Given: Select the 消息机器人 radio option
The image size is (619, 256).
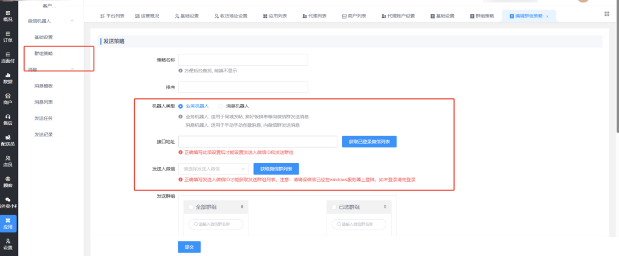Looking at the screenshot, I should click(221, 106).
